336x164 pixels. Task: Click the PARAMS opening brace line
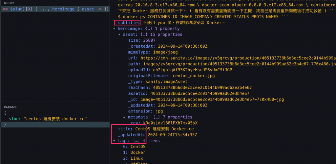click(55, 113)
